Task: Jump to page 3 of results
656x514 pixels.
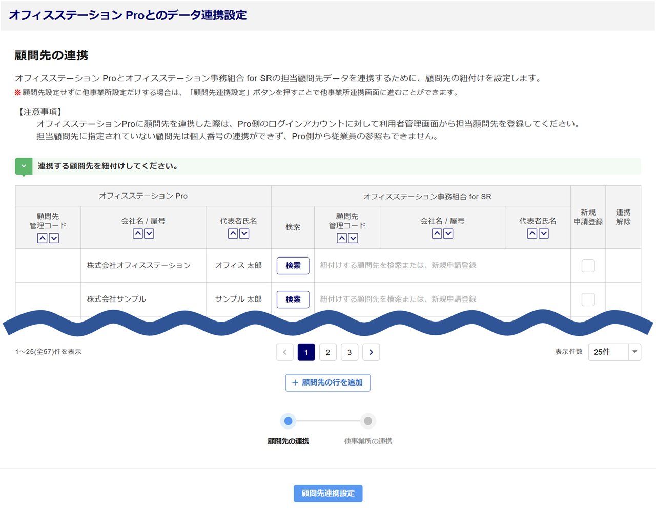Action: 350,352
